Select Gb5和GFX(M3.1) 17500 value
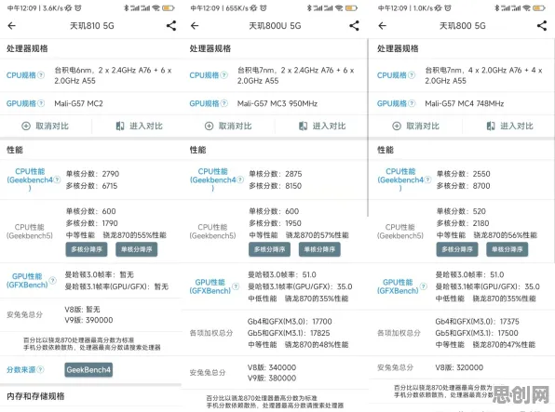Viewport: 555px width, 412px height. click(x=477, y=333)
